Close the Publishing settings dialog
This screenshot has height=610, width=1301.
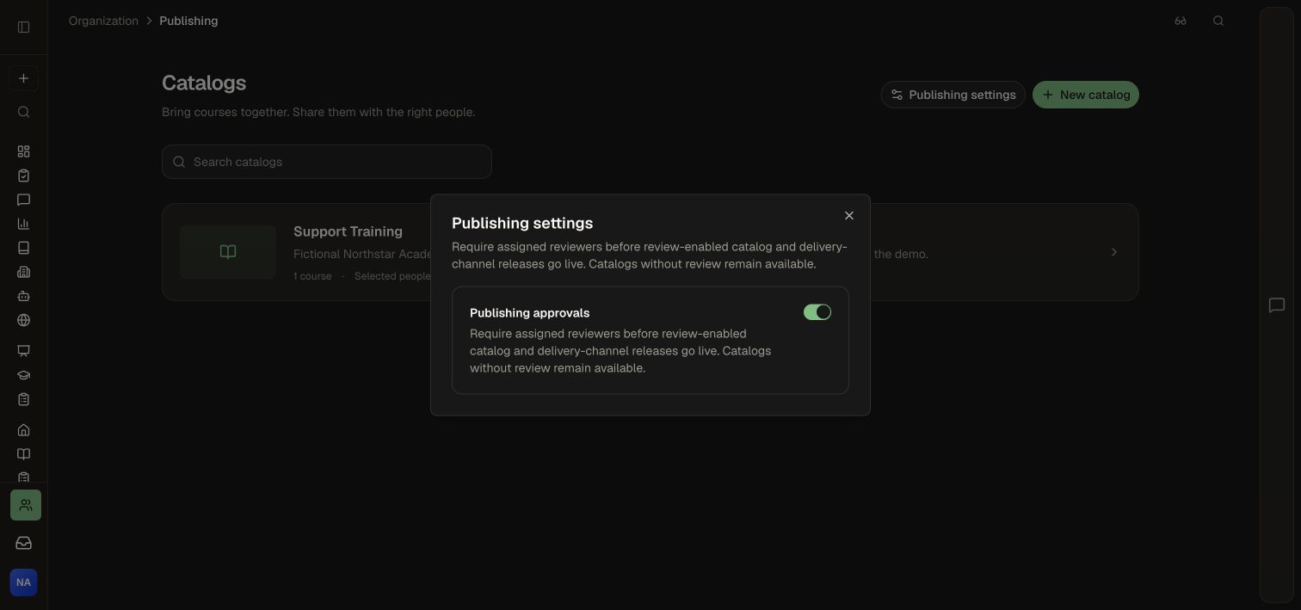tap(849, 216)
